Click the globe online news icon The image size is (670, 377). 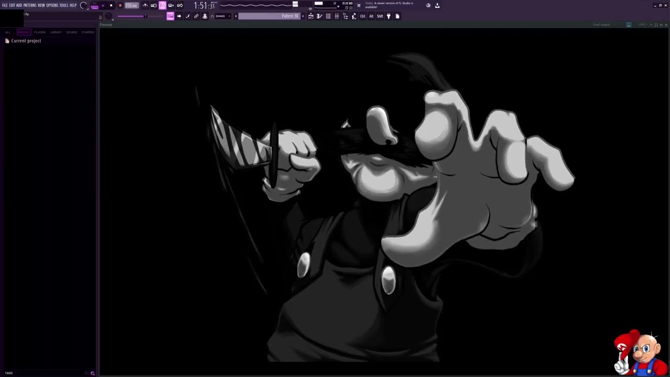[428, 5]
